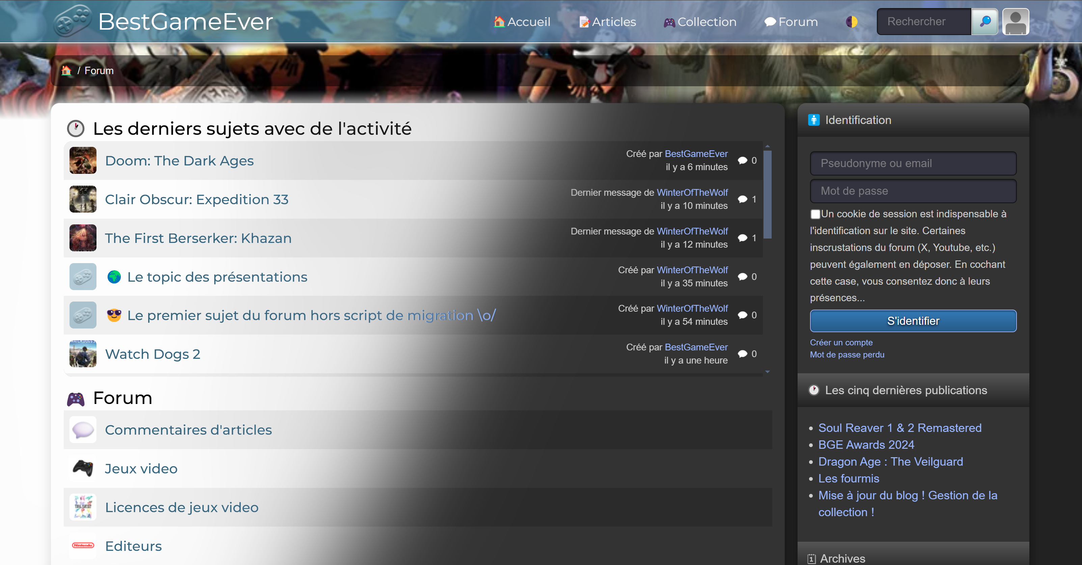The height and width of the screenshot is (565, 1082).
Task: Open Mise à jour du blog publication
Action: tap(908, 503)
